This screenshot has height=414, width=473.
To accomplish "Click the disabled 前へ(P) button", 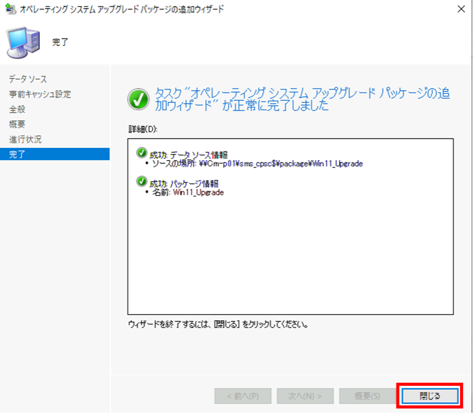I will pos(243,396).
